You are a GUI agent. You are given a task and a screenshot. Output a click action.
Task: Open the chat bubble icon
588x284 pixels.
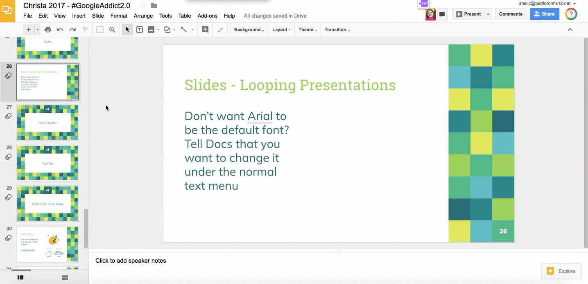pos(442,14)
